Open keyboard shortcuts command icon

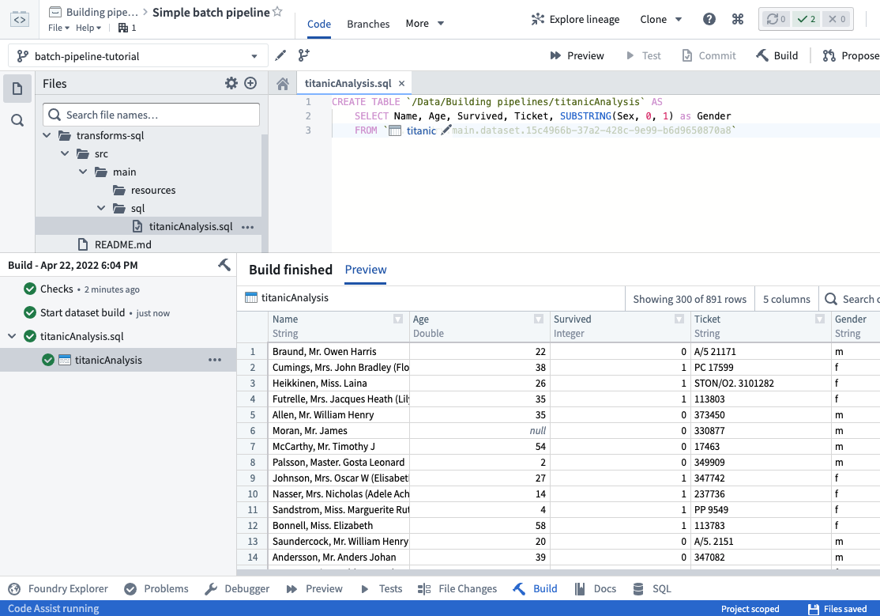tap(738, 19)
